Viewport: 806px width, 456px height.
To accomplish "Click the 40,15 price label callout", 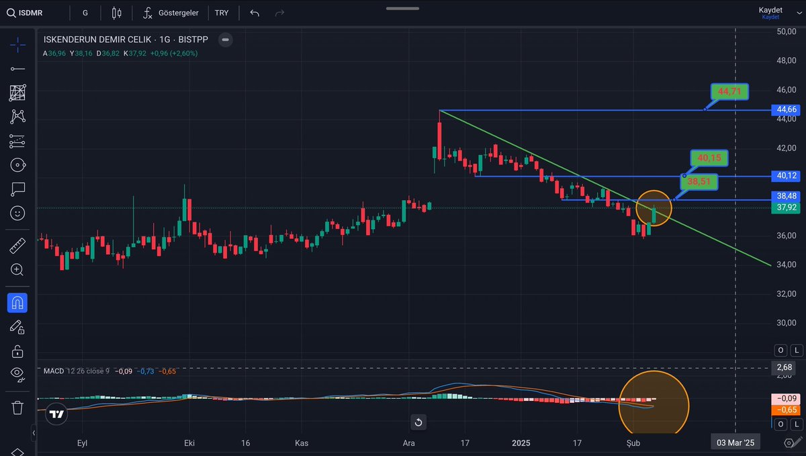I will pyautogui.click(x=709, y=158).
